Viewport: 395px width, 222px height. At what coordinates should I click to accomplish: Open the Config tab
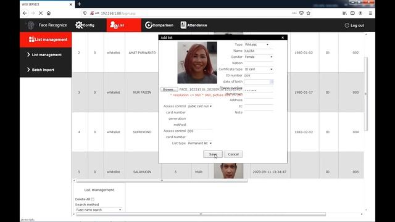tap(85, 25)
